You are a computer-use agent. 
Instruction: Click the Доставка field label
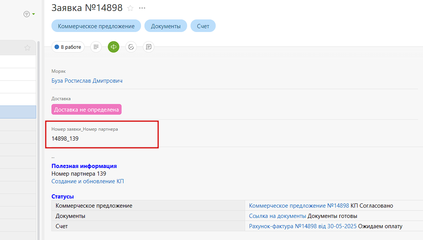point(61,99)
